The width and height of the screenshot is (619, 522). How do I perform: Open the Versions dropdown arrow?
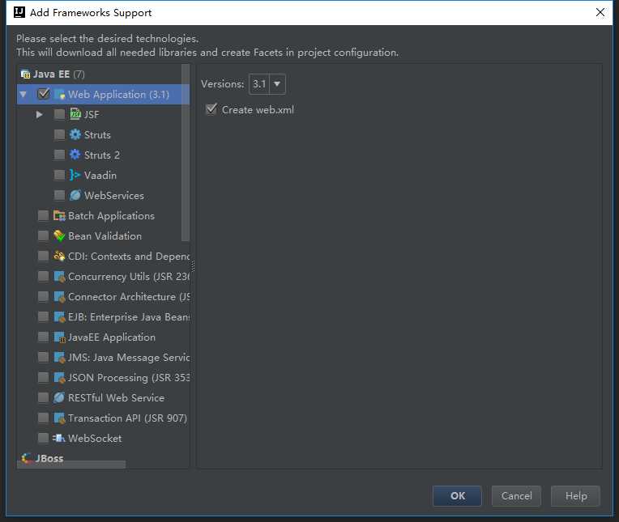(277, 84)
